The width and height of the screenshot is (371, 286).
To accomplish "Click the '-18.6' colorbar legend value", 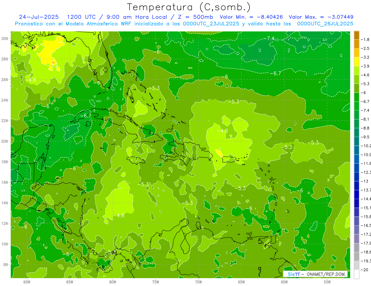I will pyautogui.click(x=366, y=252).
